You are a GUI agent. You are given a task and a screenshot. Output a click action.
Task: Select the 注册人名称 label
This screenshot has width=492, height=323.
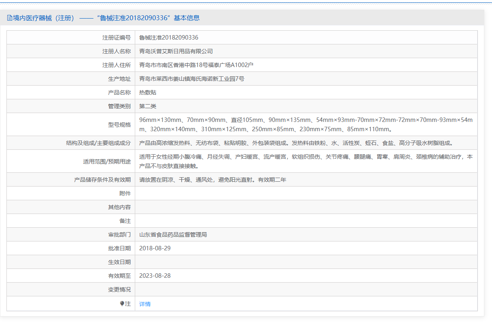(x=117, y=51)
